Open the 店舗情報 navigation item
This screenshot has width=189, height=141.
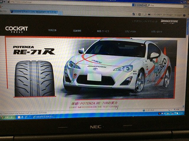(77, 31)
